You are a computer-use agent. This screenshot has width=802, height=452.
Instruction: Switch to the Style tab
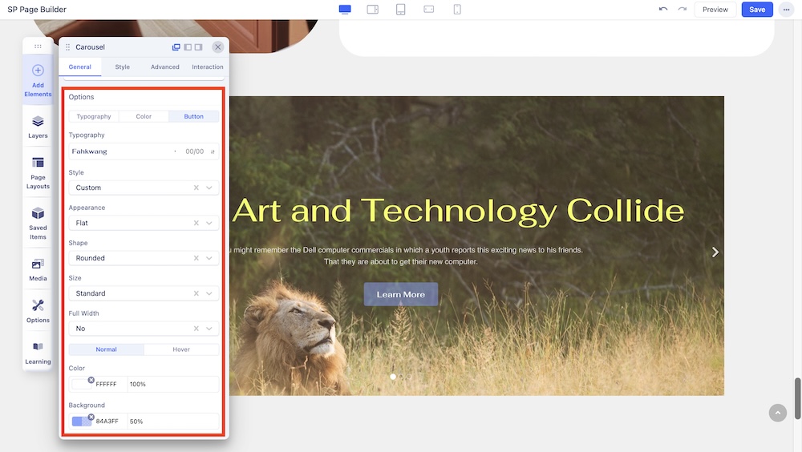click(122, 67)
